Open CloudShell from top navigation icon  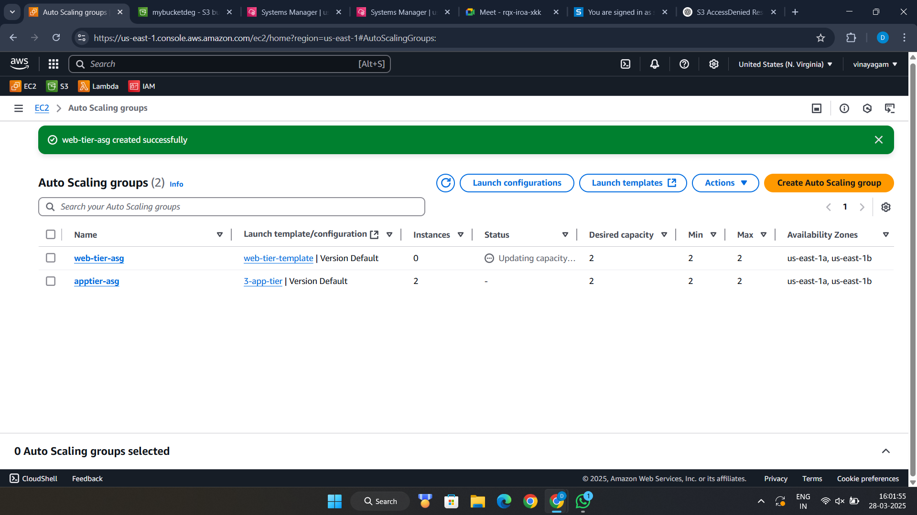tap(626, 64)
